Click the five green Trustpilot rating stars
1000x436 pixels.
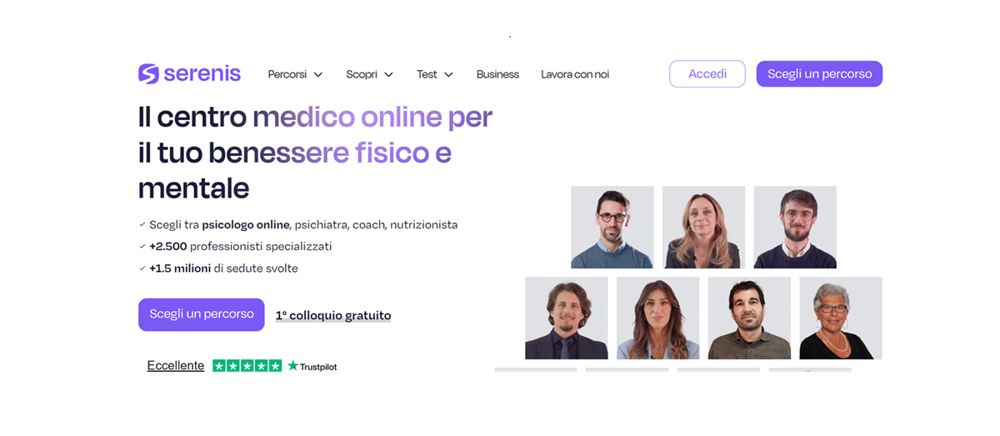(x=247, y=365)
